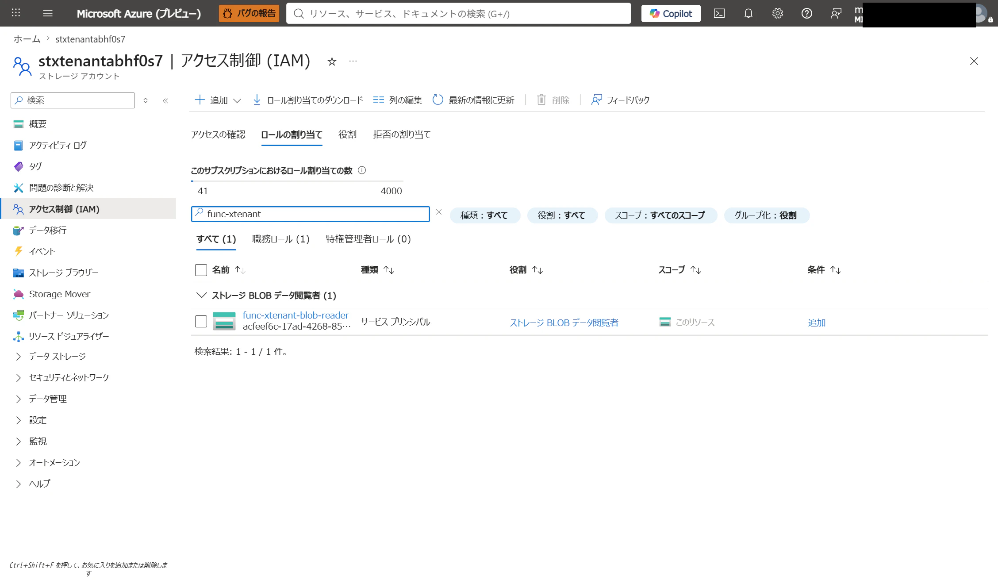Switch to 役割 tab
The width and height of the screenshot is (998, 580).
[347, 134]
